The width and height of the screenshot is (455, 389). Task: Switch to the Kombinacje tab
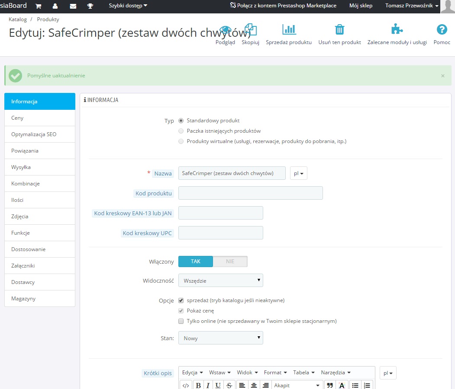[x=40, y=184]
